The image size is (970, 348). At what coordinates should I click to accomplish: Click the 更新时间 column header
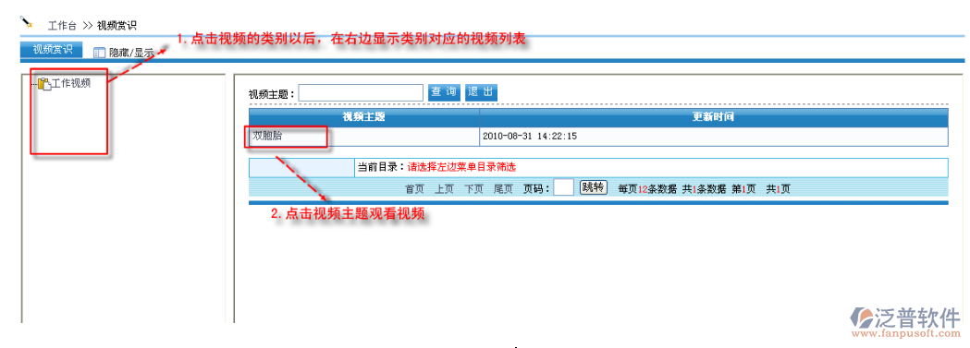(x=713, y=117)
